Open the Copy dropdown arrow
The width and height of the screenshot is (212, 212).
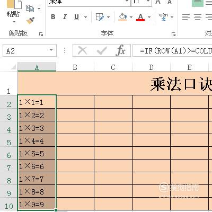pos(39,8)
